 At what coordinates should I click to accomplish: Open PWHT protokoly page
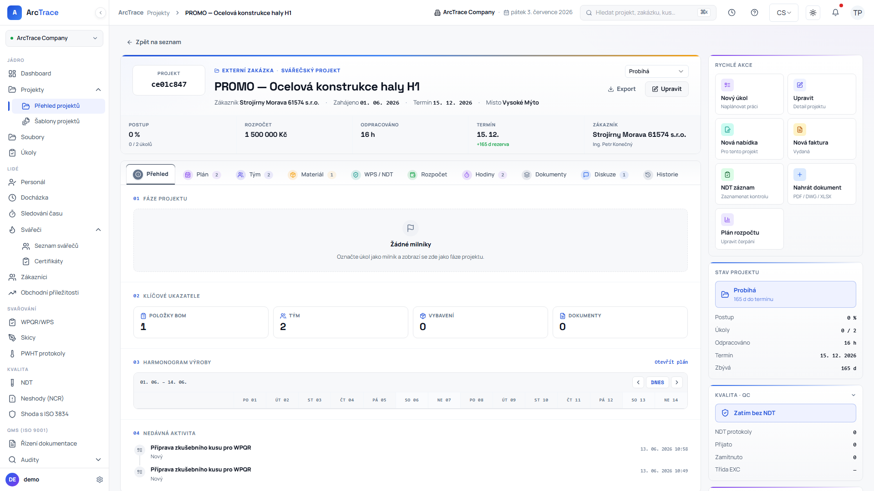coord(55,354)
